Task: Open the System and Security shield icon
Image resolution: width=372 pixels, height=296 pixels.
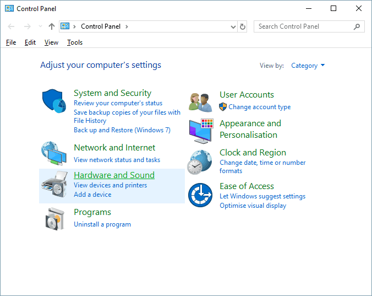Action: 54,101
